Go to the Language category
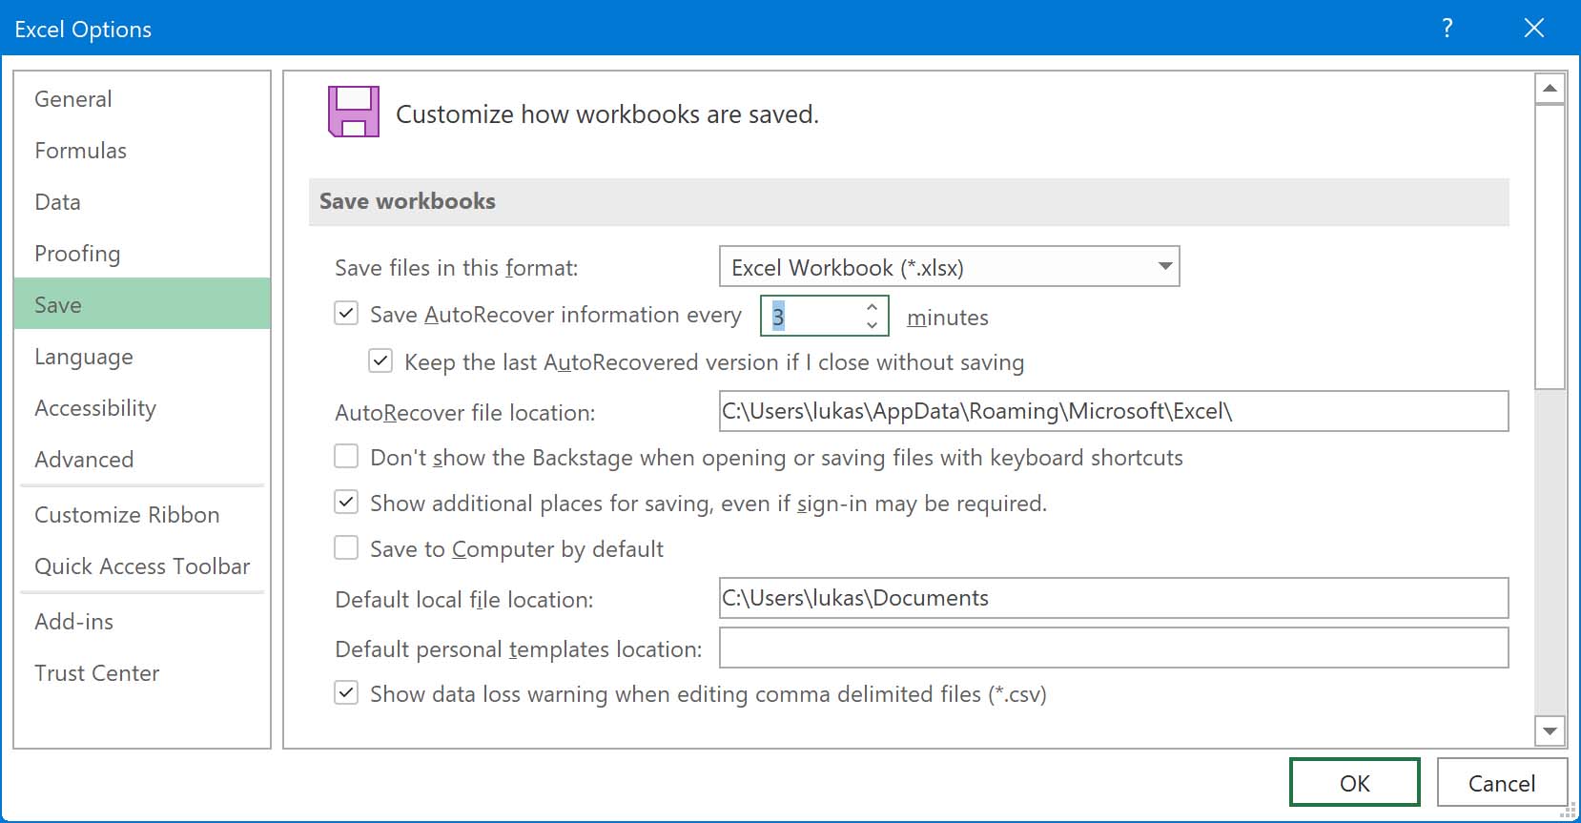Image resolution: width=1581 pixels, height=823 pixels. [142, 357]
